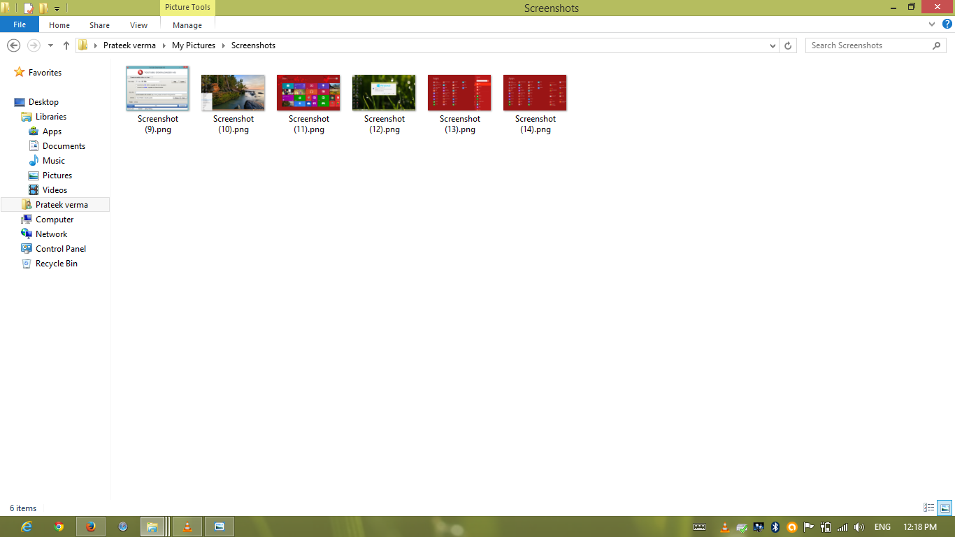Image resolution: width=955 pixels, height=537 pixels.
Task: Expand the arrow after Prateek verma breadcrumb
Action: pyautogui.click(x=164, y=45)
